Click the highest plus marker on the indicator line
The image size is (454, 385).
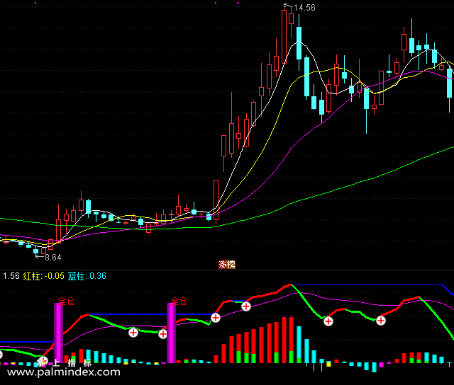246,306
